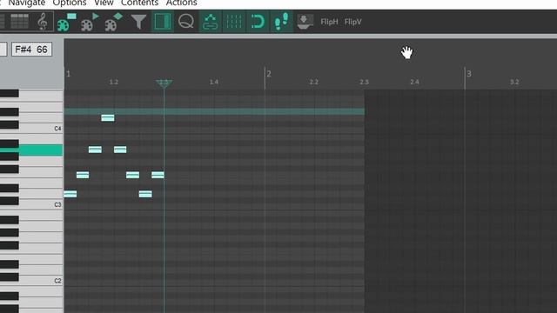Open the event filter funnel icon
The image size is (557, 313).
point(138,22)
